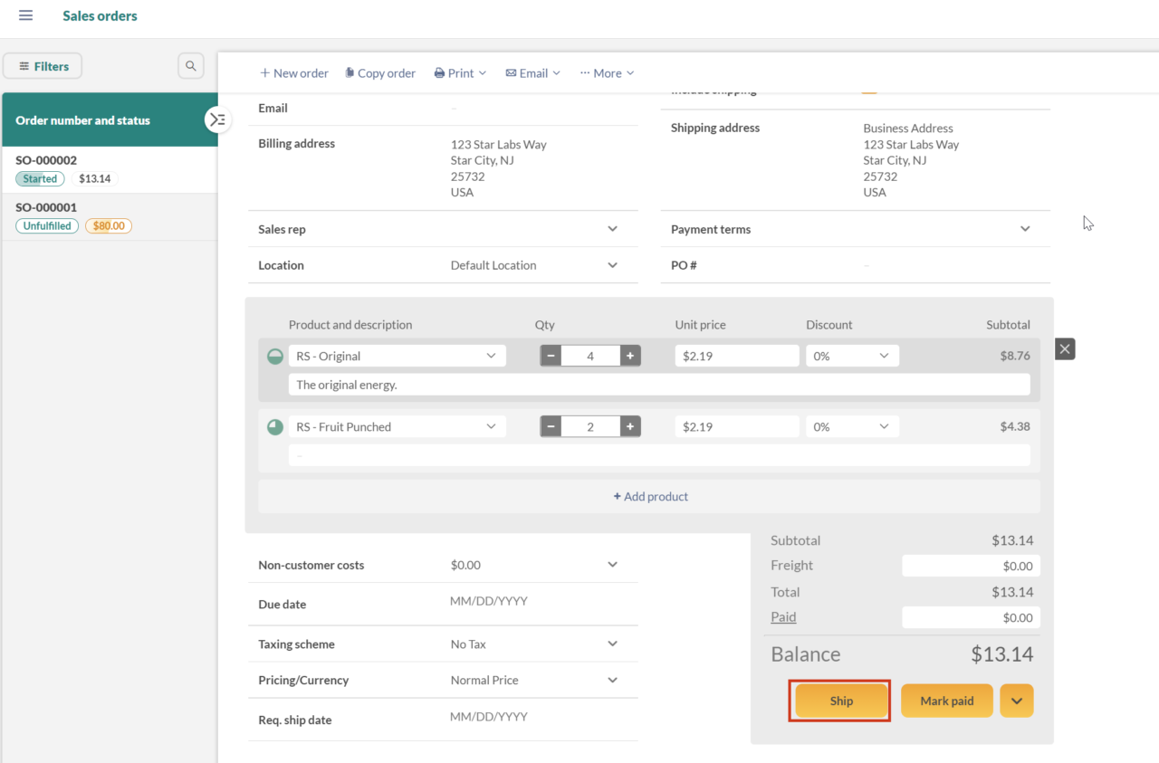1159x763 pixels.
Task: Expand the Sales rep section
Action: coord(613,229)
